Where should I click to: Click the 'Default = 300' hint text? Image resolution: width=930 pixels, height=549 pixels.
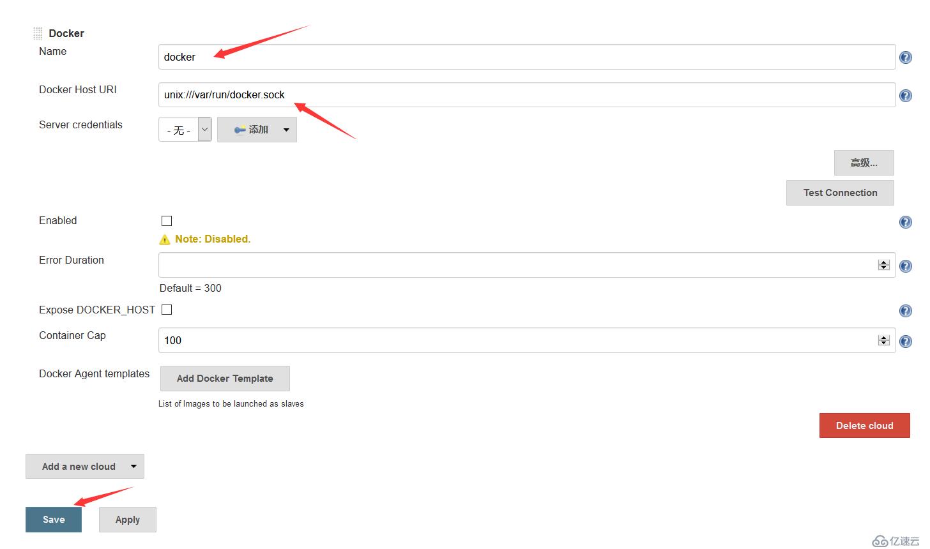tap(190, 288)
